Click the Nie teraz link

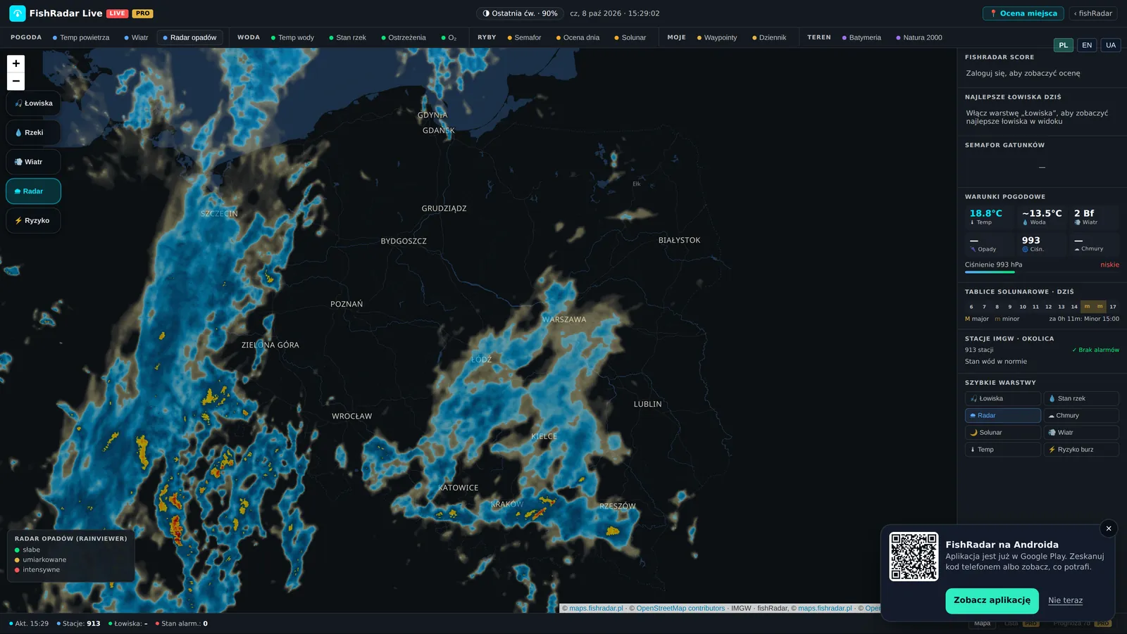click(1065, 601)
